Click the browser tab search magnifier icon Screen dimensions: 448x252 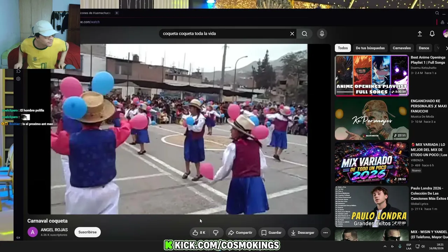pyautogui.click(x=437, y=13)
